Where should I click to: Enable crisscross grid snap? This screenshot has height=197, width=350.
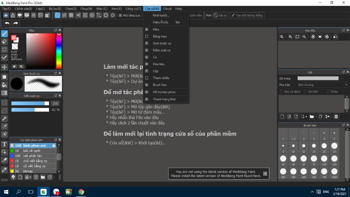71,15
